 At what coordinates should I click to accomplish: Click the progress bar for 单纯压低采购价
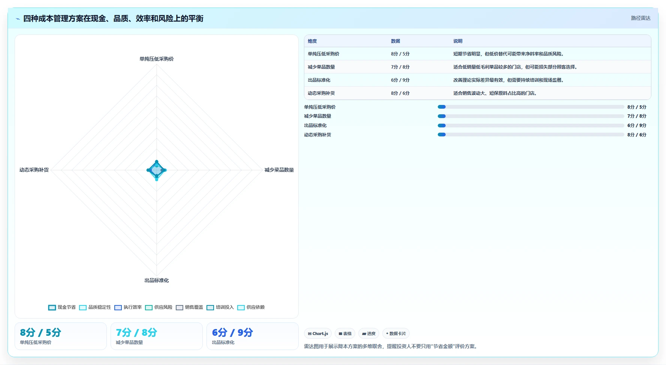[x=531, y=107]
